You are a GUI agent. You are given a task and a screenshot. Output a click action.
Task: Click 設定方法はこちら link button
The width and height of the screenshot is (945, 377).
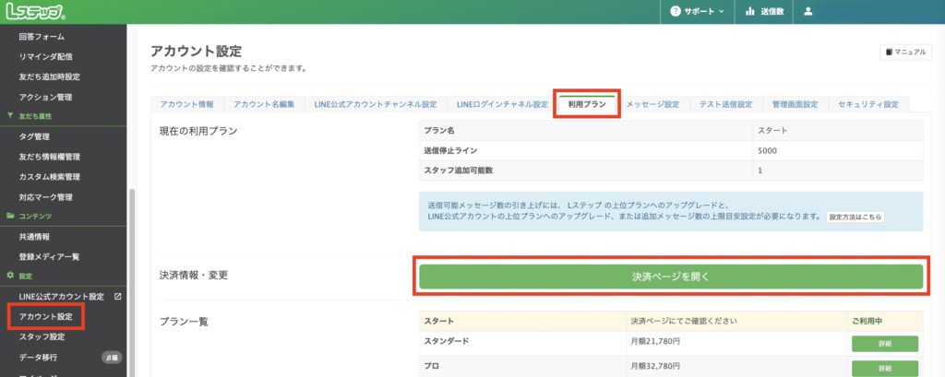tap(855, 217)
